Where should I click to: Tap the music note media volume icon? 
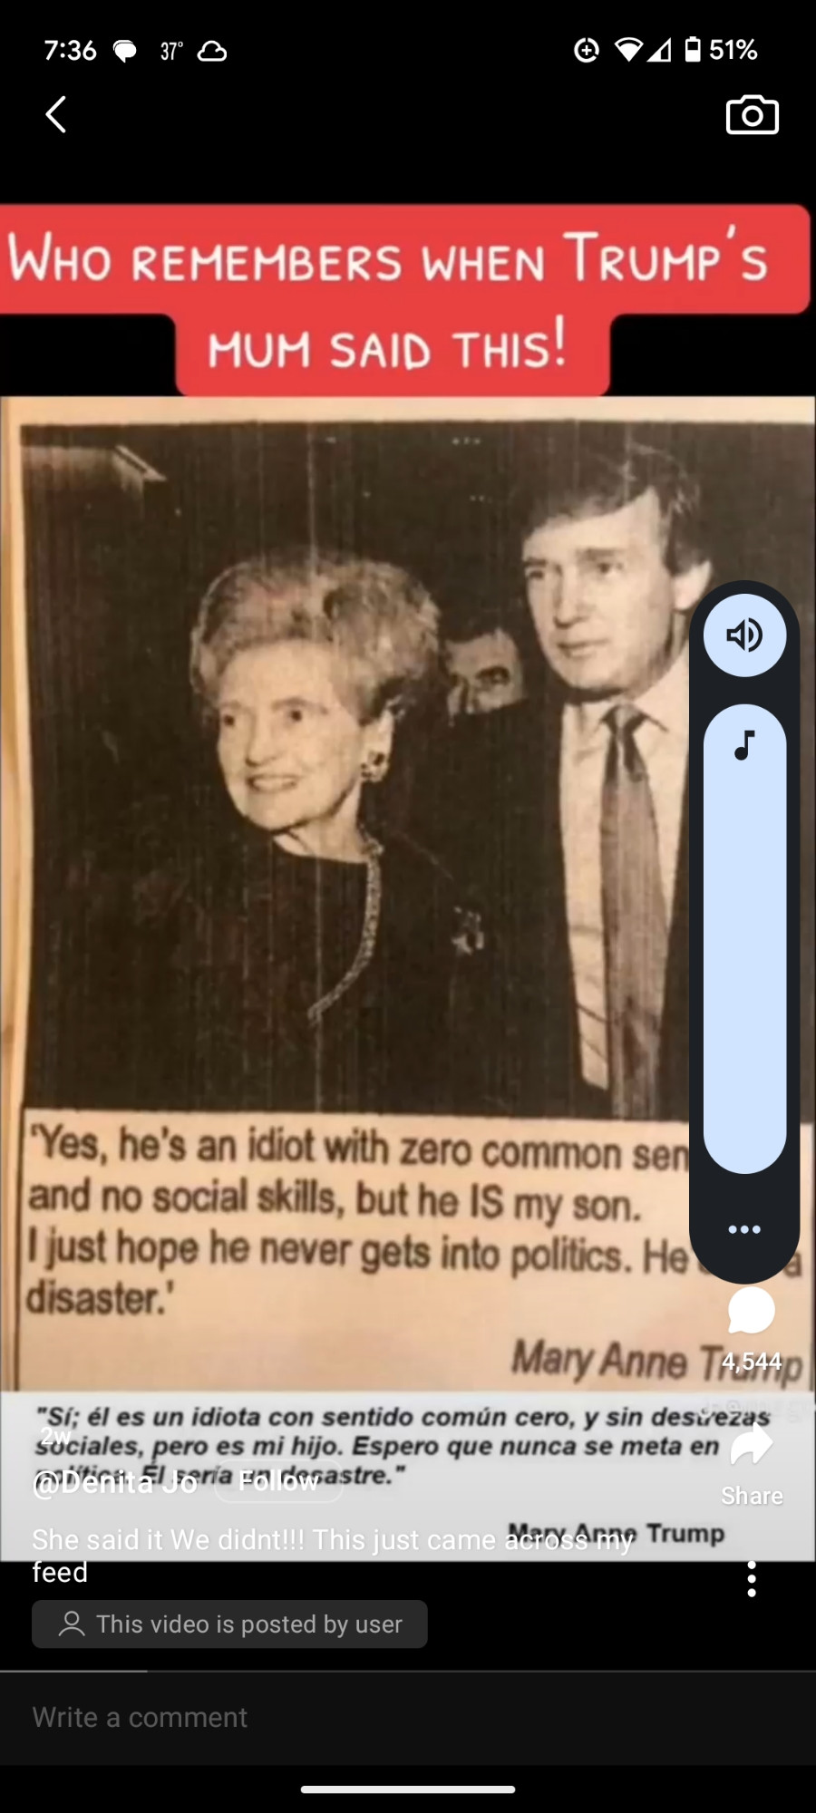[744, 745]
